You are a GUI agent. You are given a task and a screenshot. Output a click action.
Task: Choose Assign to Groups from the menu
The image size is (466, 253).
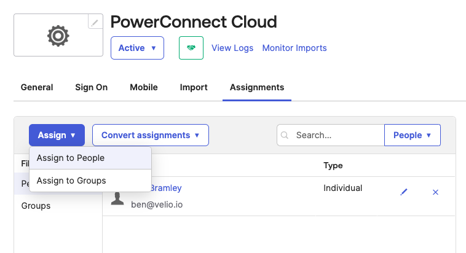71,181
